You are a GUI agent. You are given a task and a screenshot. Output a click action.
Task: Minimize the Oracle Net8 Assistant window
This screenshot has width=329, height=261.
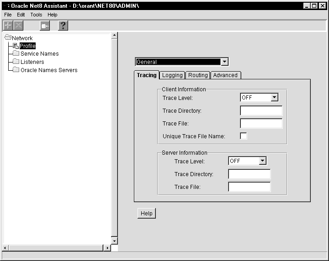[307, 5]
